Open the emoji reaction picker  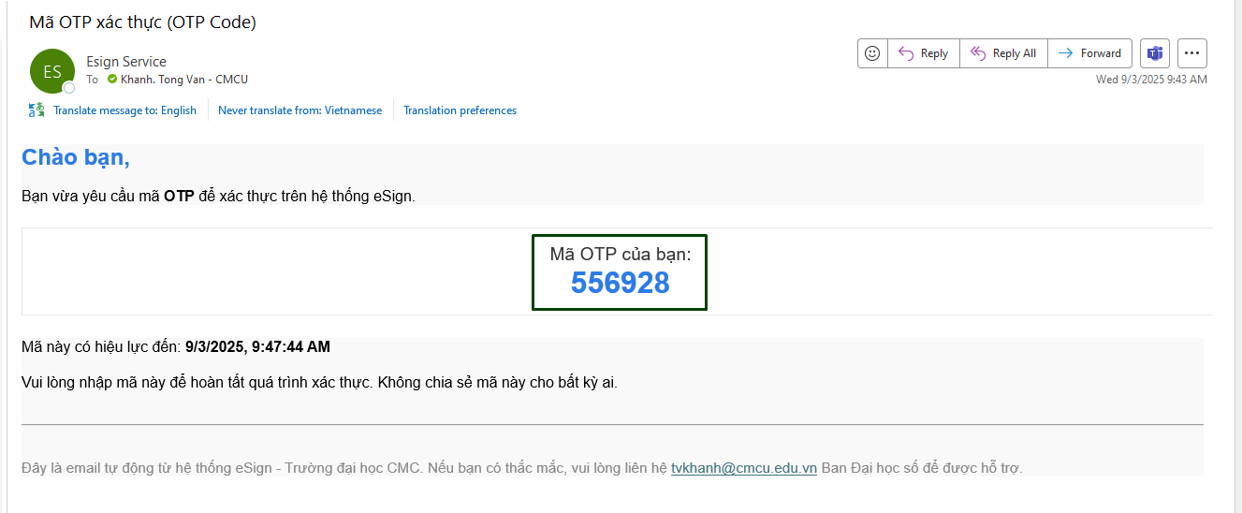(x=872, y=53)
